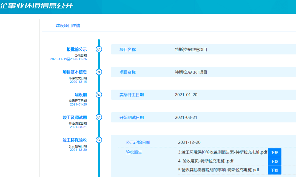This screenshot has width=296, height=177.
Task: Click the 验收报告 label
Action: (134, 152)
